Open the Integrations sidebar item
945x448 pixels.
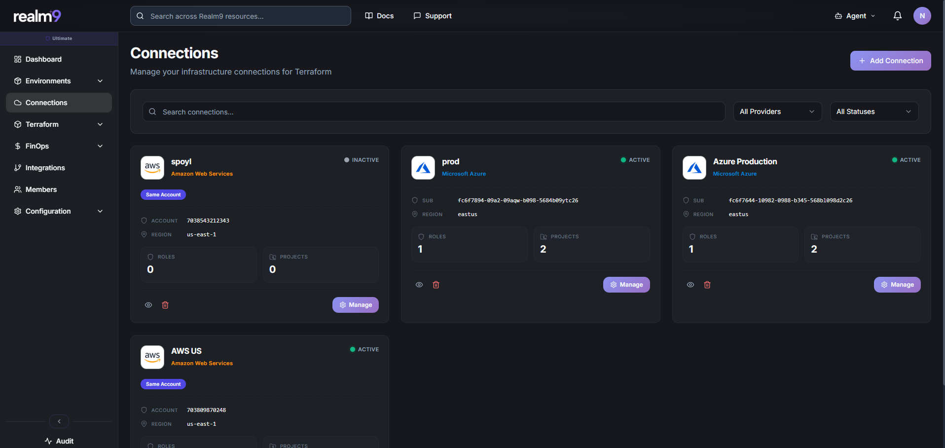coord(45,168)
